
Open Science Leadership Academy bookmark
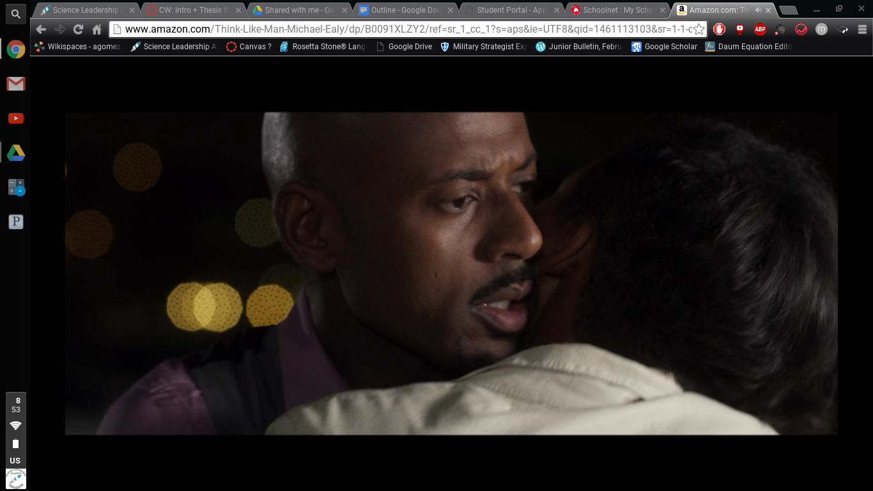173,47
